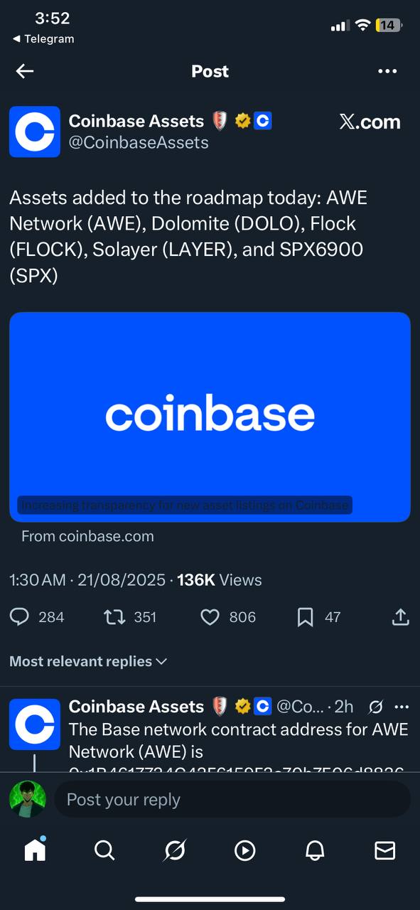Screen dimensions: 420x910
Task: Expand the Most relevant replies dropdown
Action: (x=88, y=661)
